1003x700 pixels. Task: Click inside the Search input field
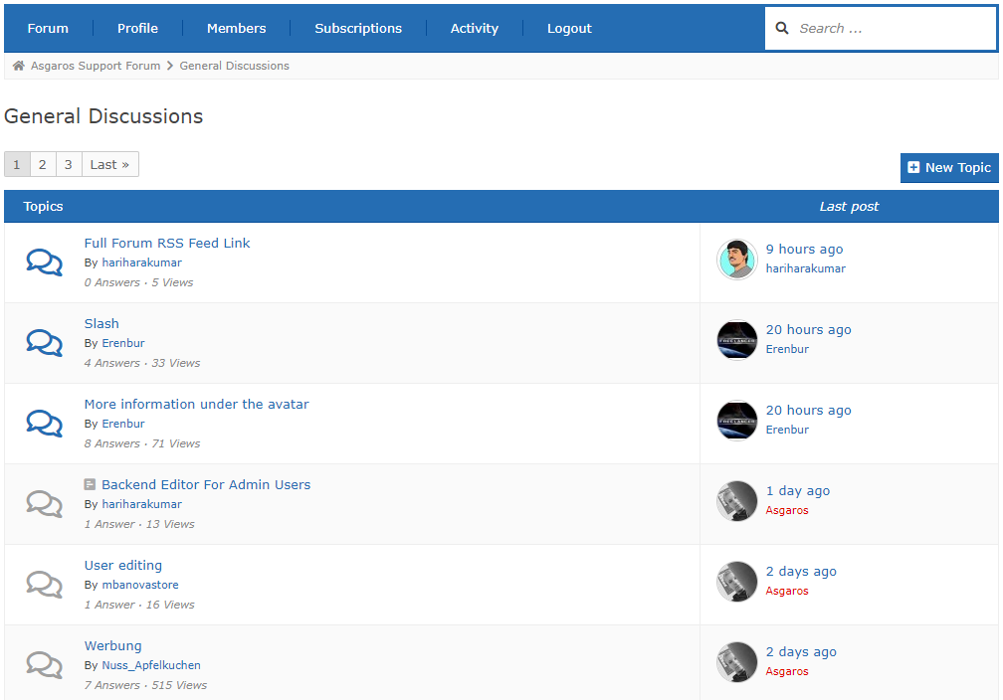(x=886, y=28)
